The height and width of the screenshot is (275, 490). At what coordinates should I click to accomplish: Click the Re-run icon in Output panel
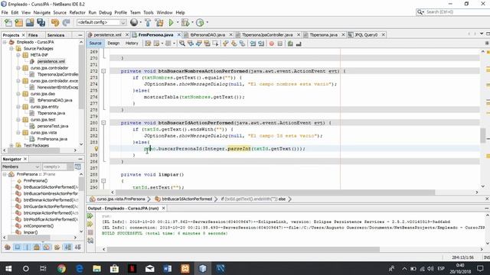(x=90, y=215)
